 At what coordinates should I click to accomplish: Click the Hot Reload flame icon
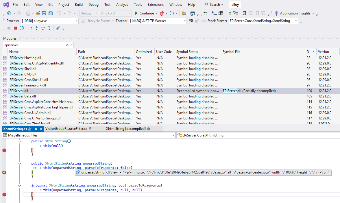pos(162,13)
